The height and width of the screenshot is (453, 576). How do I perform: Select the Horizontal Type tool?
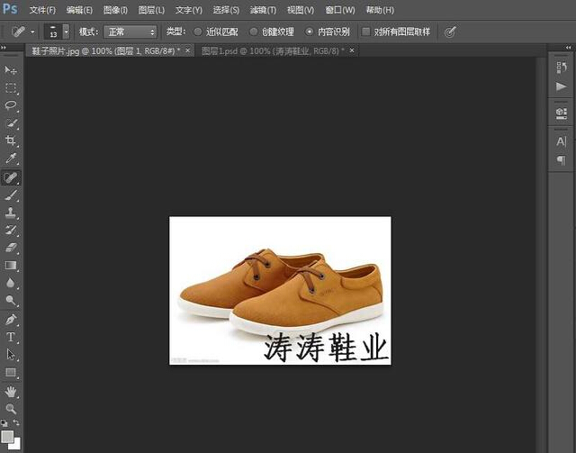[x=11, y=337]
